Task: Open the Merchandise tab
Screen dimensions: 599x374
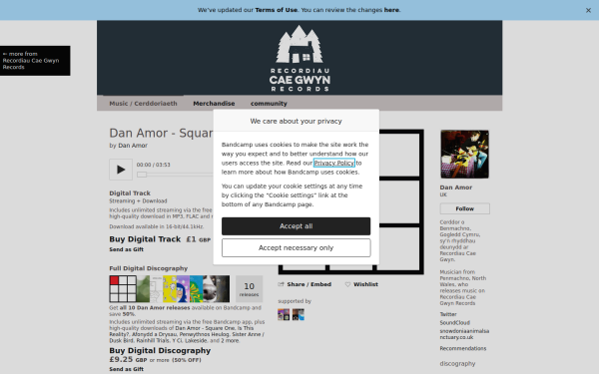Action: pos(214,104)
